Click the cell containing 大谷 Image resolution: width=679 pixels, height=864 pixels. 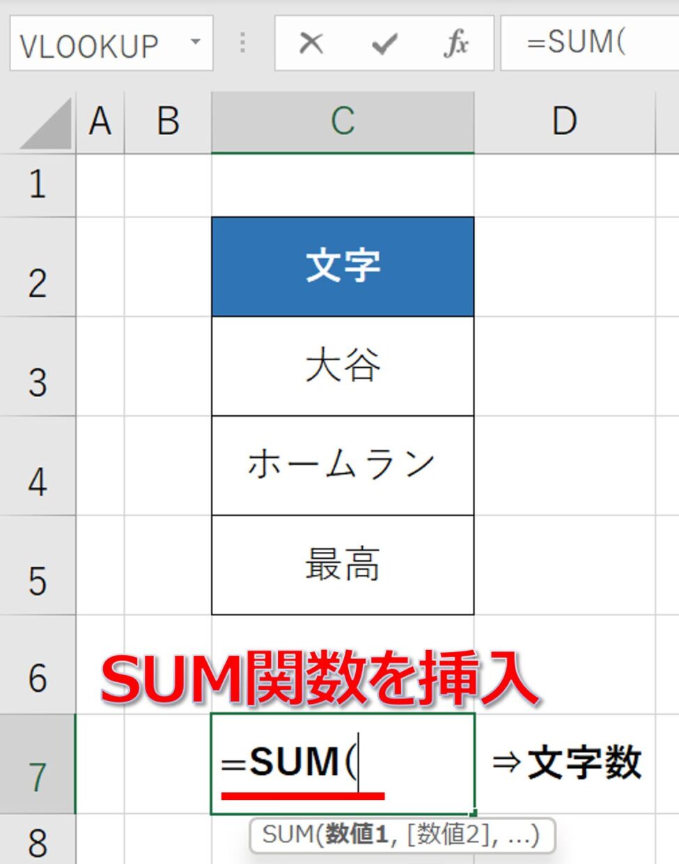tap(343, 367)
